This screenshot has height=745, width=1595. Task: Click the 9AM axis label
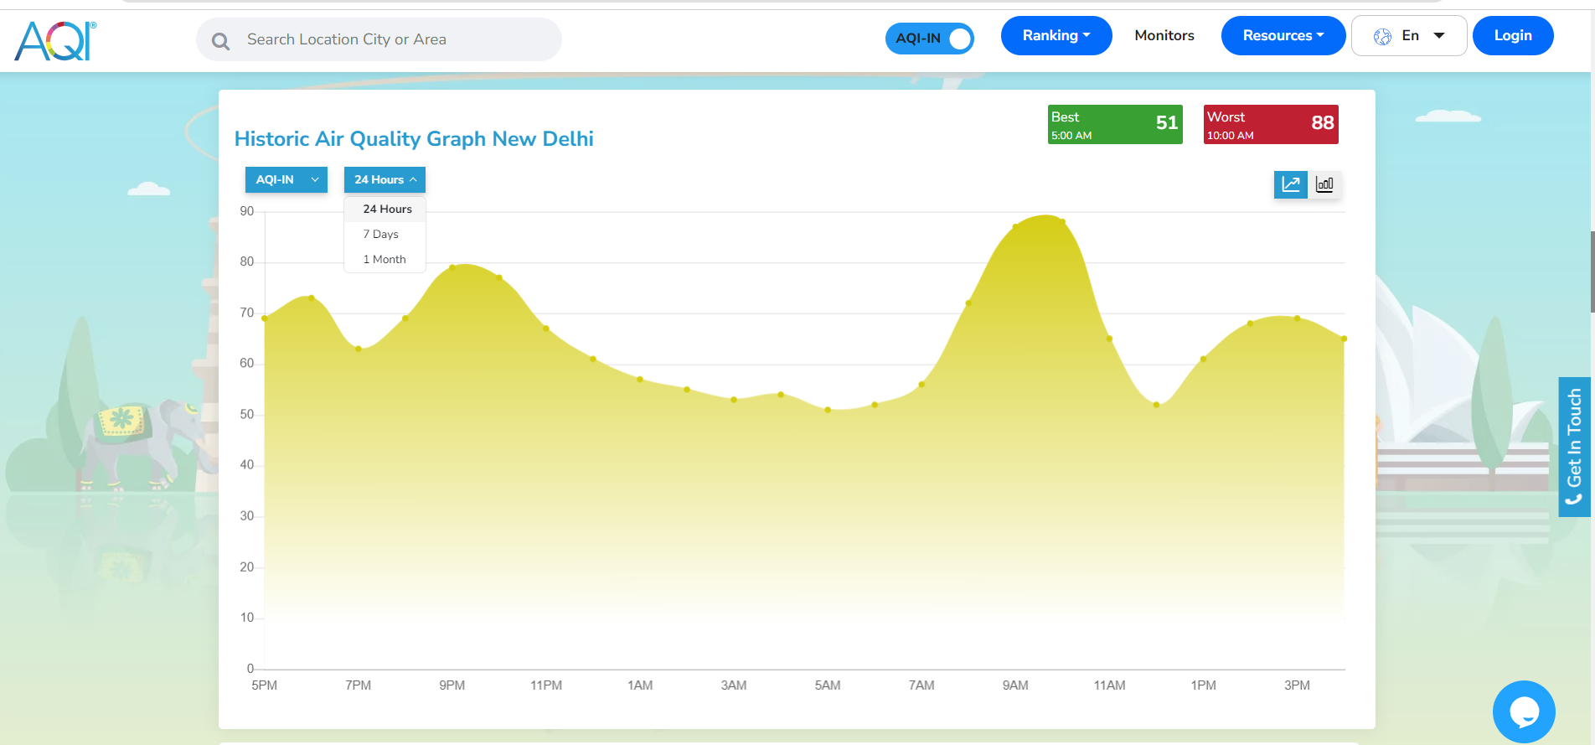(x=1015, y=686)
